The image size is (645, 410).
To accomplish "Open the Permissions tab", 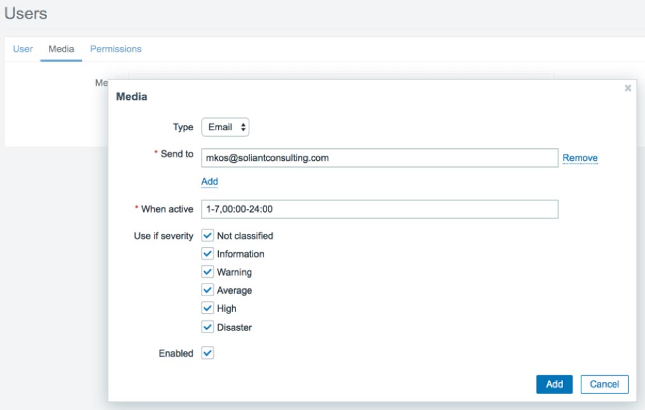I will 116,49.
